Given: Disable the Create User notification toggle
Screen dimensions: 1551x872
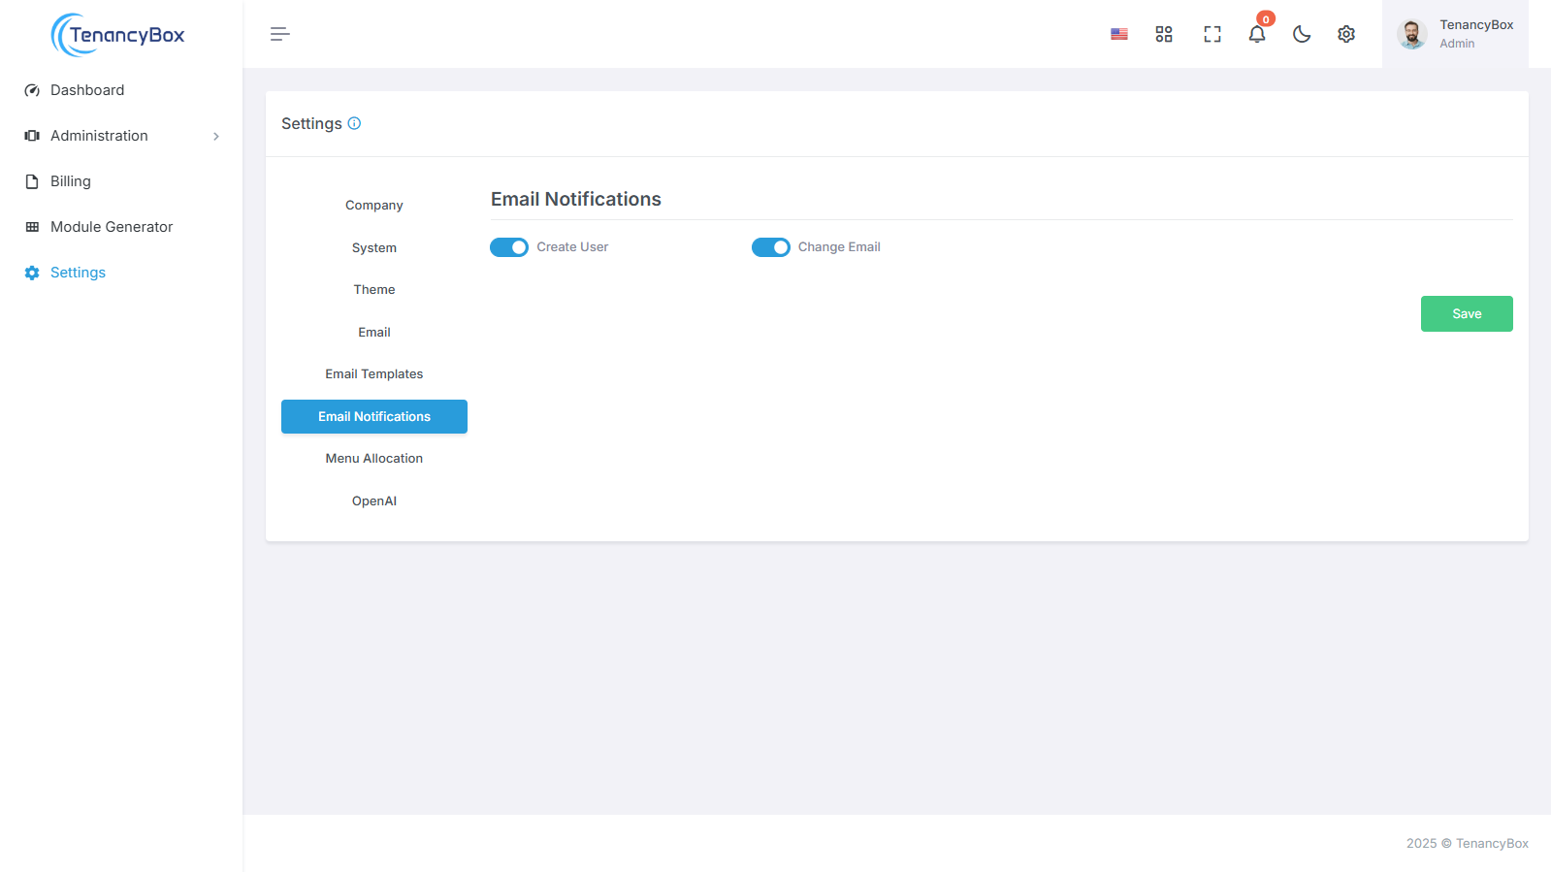Looking at the screenshot, I should 509,247.
